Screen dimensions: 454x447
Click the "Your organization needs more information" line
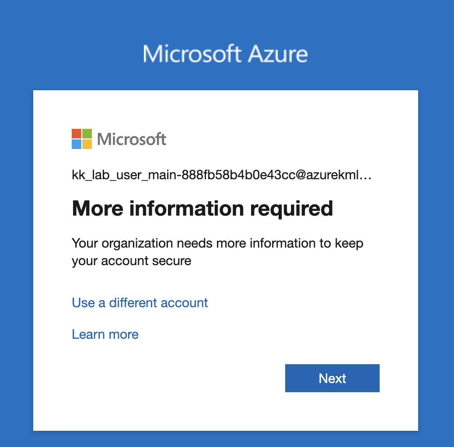217,243
